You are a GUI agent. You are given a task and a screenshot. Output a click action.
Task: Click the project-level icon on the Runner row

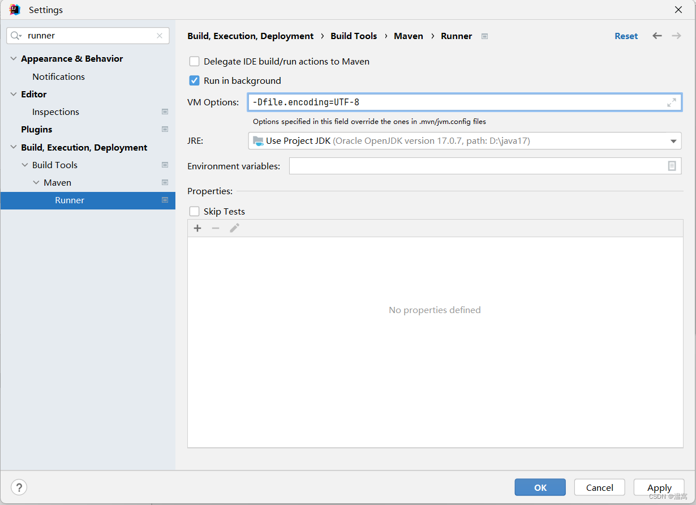point(165,200)
